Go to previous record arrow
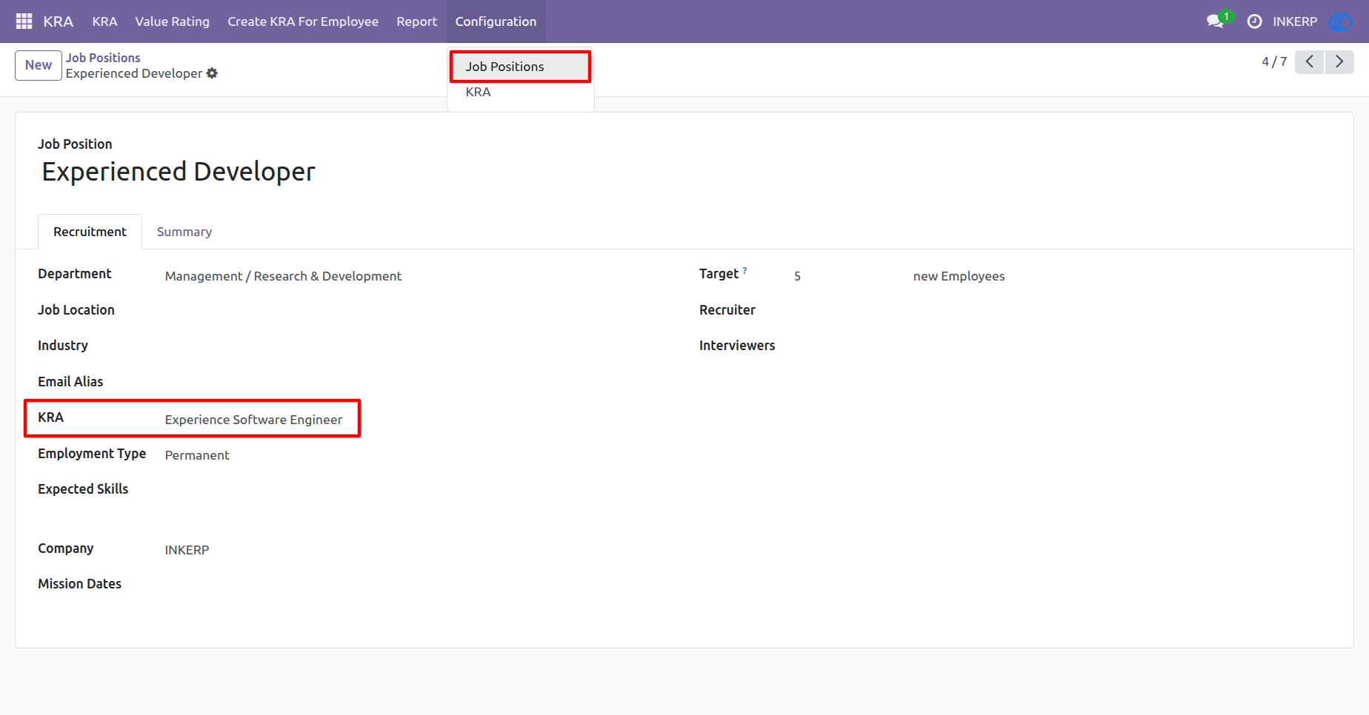Viewport: 1369px width, 715px height. click(1309, 61)
